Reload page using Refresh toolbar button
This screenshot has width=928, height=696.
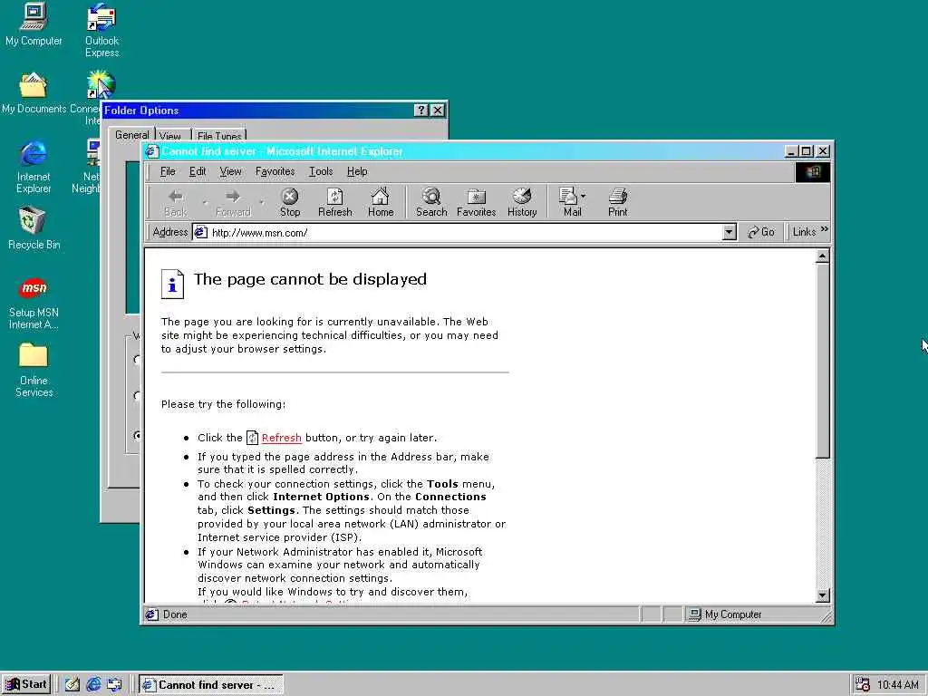335,202
